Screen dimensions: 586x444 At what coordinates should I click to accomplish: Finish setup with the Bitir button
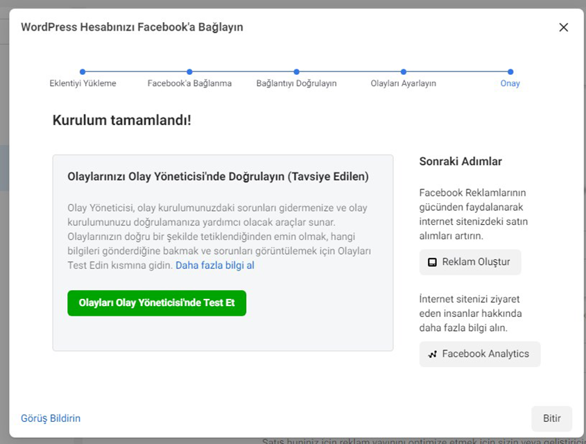point(551,418)
